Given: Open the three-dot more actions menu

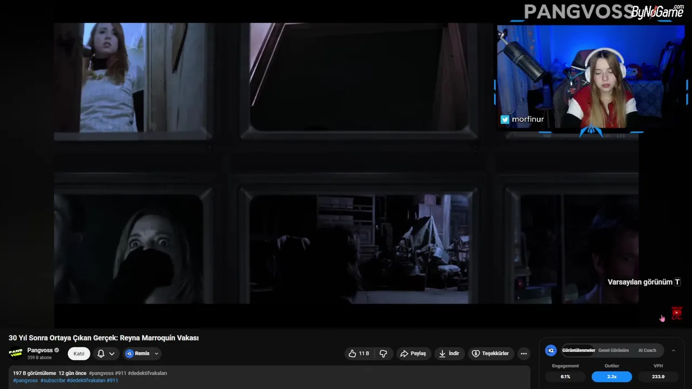Looking at the screenshot, I should pyautogui.click(x=523, y=353).
